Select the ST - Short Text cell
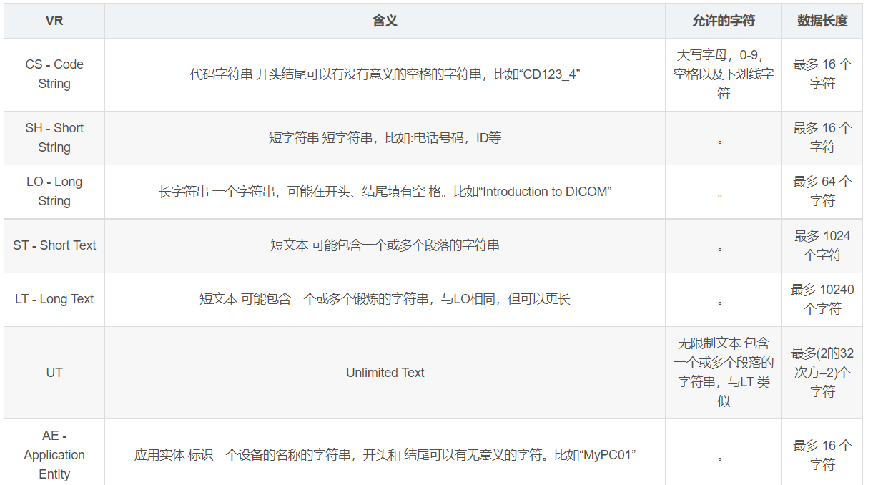The width and height of the screenshot is (873, 485). pos(54,245)
